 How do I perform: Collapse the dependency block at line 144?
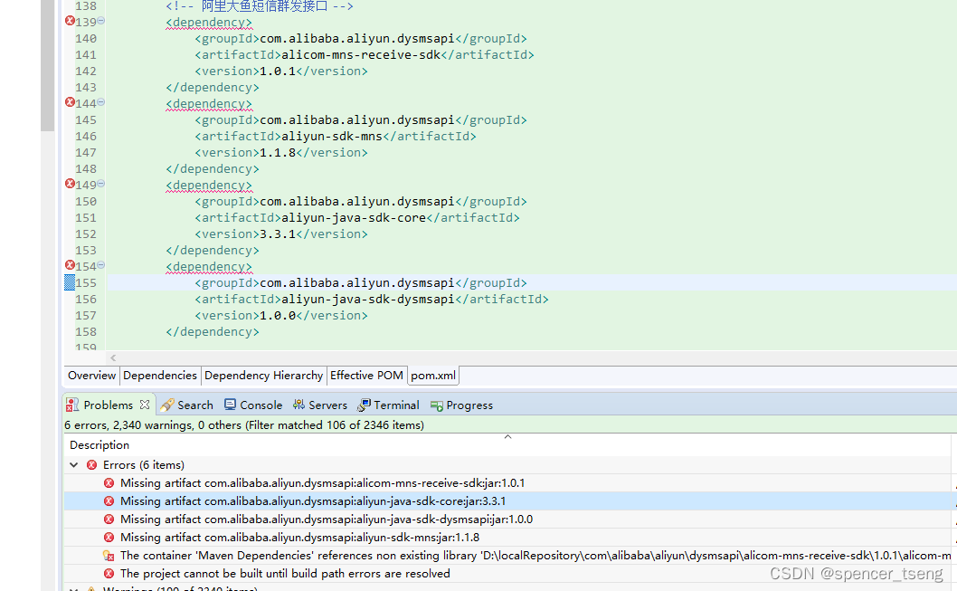[99, 103]
